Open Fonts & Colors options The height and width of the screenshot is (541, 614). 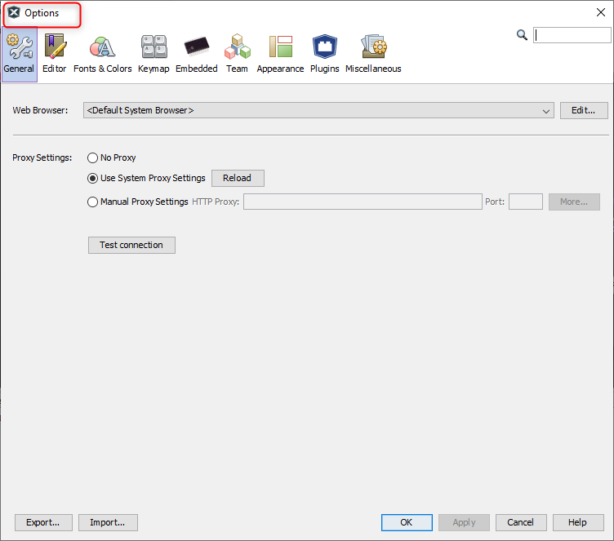coord(103,54)
